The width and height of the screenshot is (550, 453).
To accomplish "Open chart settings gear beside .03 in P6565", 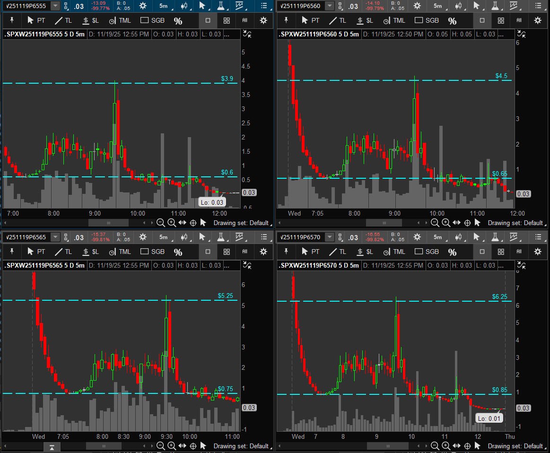I will 143,237.
